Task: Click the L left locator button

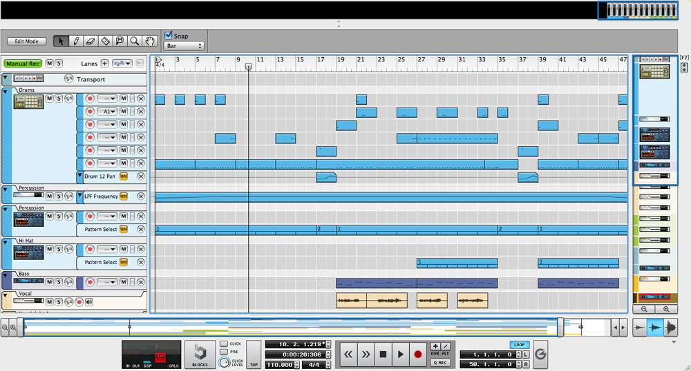Action: pos(526,354)
